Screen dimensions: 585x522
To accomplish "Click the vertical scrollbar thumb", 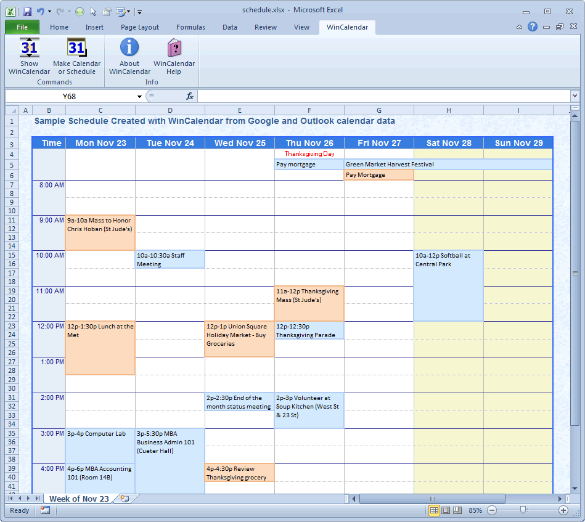I will tap(575, 273).
